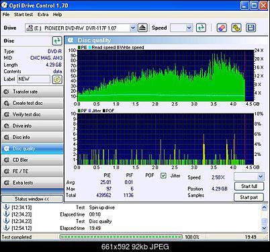Screen dimensions: 270x252
Task: Expand the PIONEER drive selection dropdown
Action: [133, 28]
